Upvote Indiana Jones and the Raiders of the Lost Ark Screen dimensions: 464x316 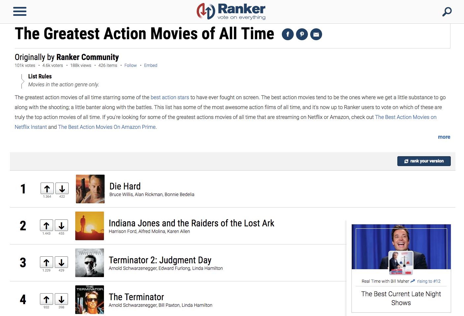coord(47,225)
